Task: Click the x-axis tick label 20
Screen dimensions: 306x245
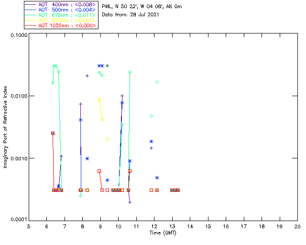Action: (297, 226)
